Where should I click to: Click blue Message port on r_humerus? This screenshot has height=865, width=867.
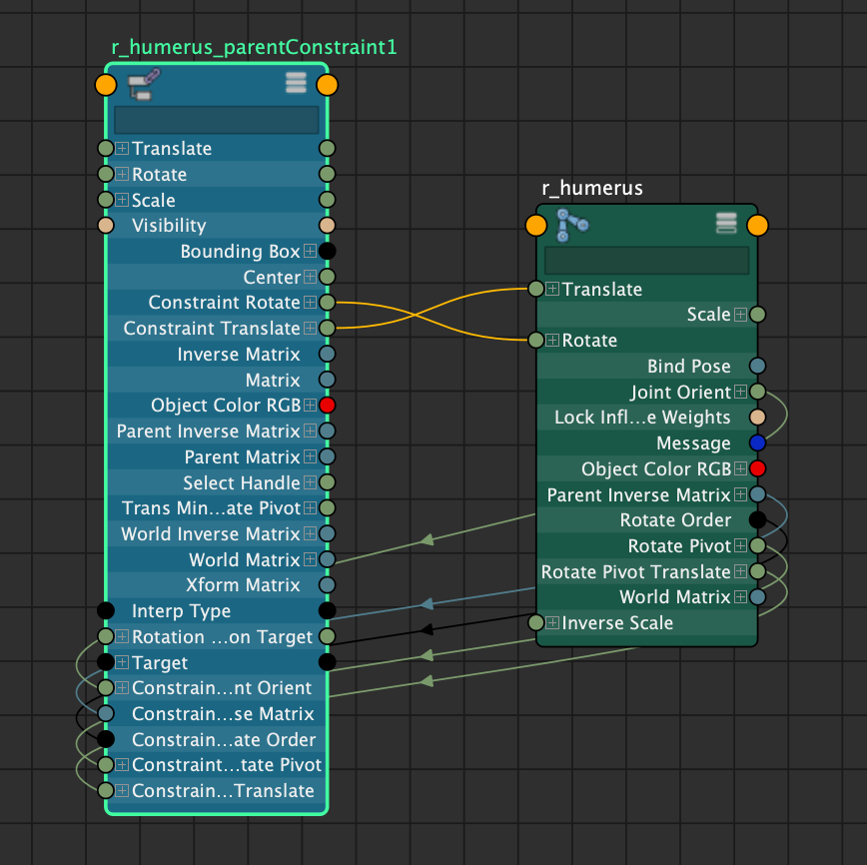coord(757,443)
